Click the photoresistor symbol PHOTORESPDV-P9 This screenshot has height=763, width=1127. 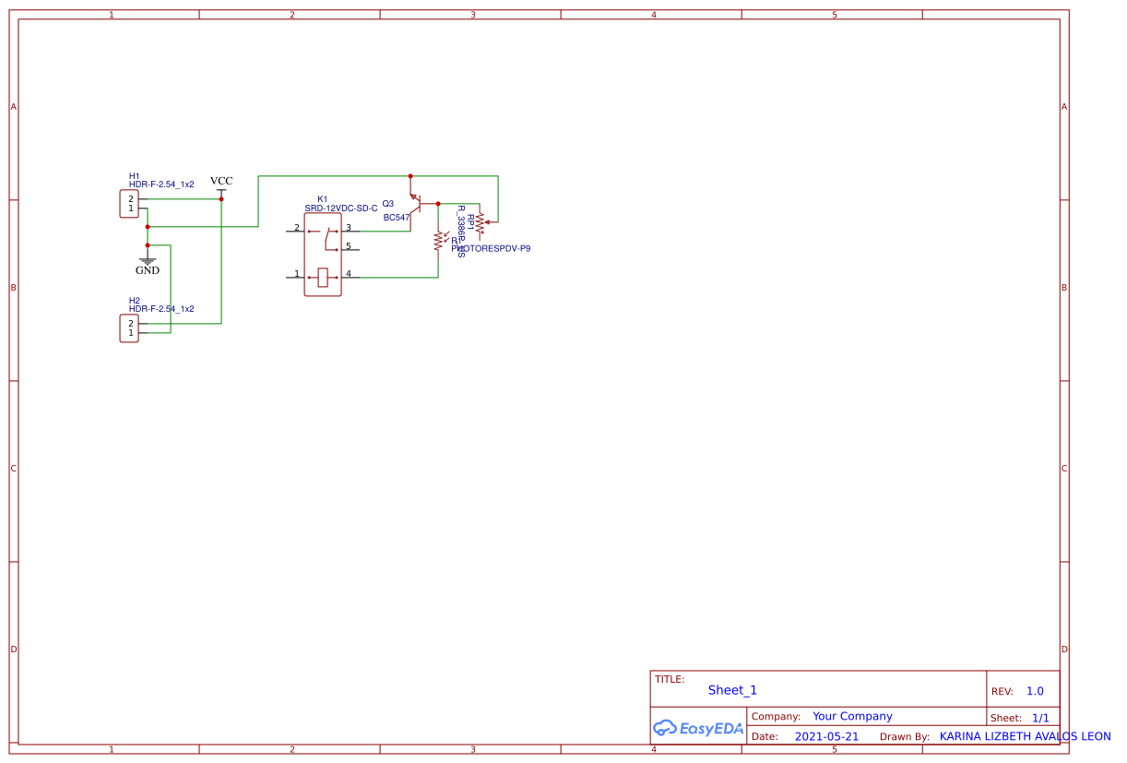pos(439,242)
